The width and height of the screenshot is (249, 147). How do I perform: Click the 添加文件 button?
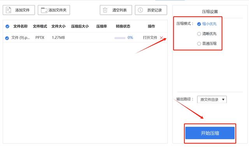(x=19, y=10)
